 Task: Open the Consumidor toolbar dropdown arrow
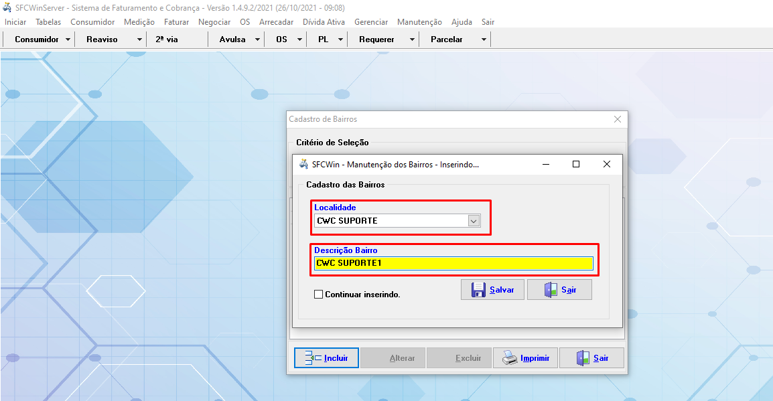68,39
